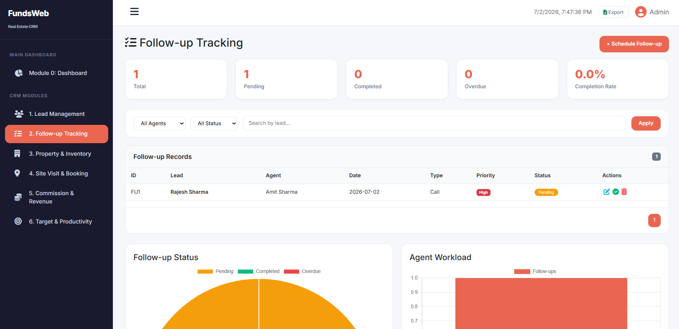Click the Pending status badge in FU1 row
Viewport: 679px width, 329px height.
click(546, 192)
